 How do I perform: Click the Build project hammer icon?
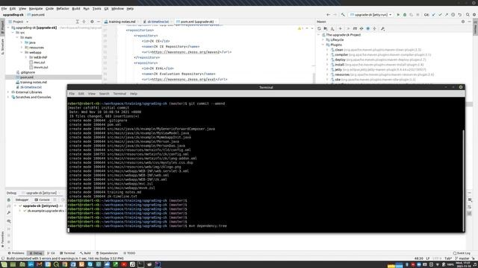click(343, 15)
